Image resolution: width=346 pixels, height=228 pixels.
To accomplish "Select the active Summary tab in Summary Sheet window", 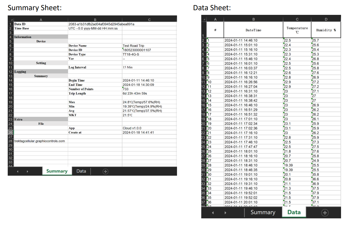I will coord(57,171).
